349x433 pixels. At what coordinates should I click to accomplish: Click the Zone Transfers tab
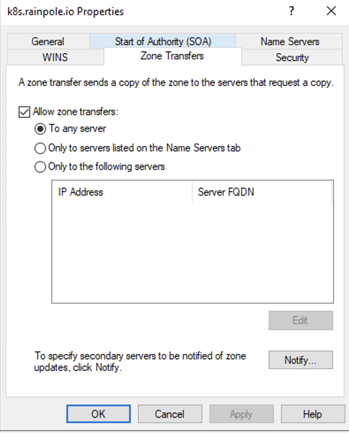tap(172, 56)
